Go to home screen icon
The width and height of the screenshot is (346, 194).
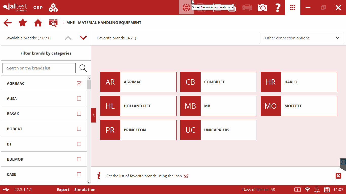point(38,23)
